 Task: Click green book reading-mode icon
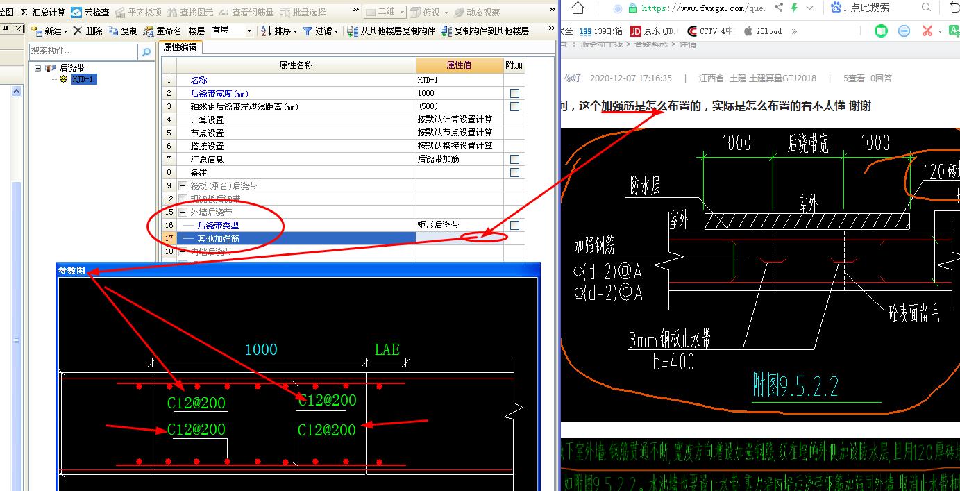[x=881, y=31]
